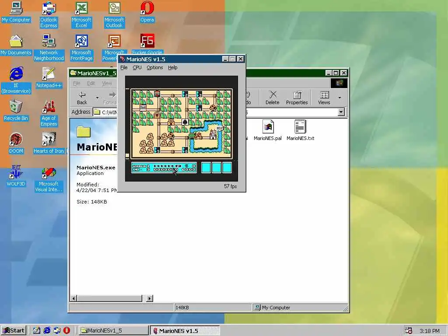Image resolution: width=448 pixels, height=336 pixels.
Task: Launch Opera from the Quick Launch bar
Action: pos(66,331)
